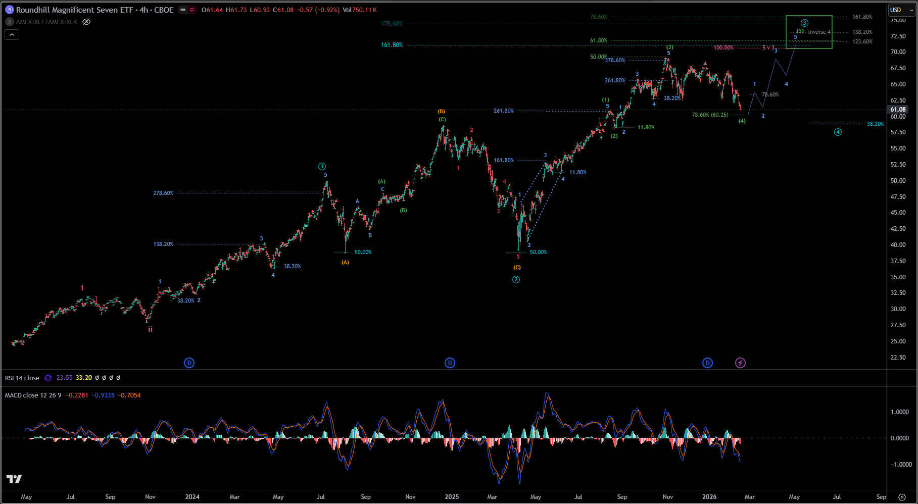Open chart settings via the gear icon
The height and width of the screenshot is (504, 918).
point(902,497)
